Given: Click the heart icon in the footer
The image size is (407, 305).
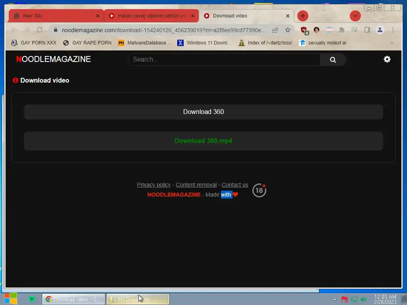Looking at the screenshot, I should point(235,195).
